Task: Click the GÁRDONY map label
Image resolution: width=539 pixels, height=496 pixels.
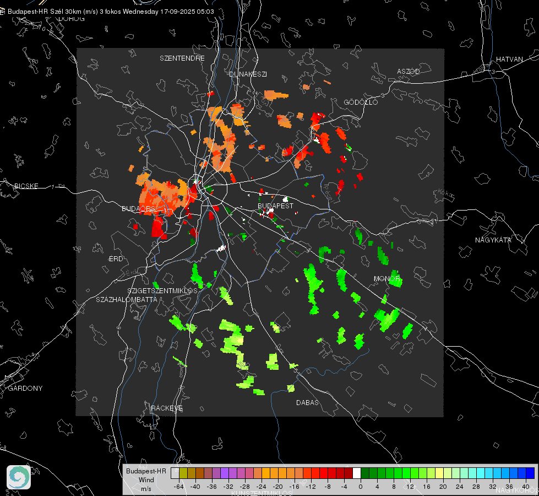Action: [25, 389]
